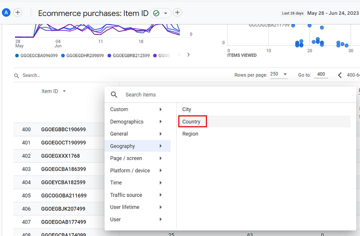Click the Go to row input field
This screenshot has width=360, height=236.
tap(321, 75)
